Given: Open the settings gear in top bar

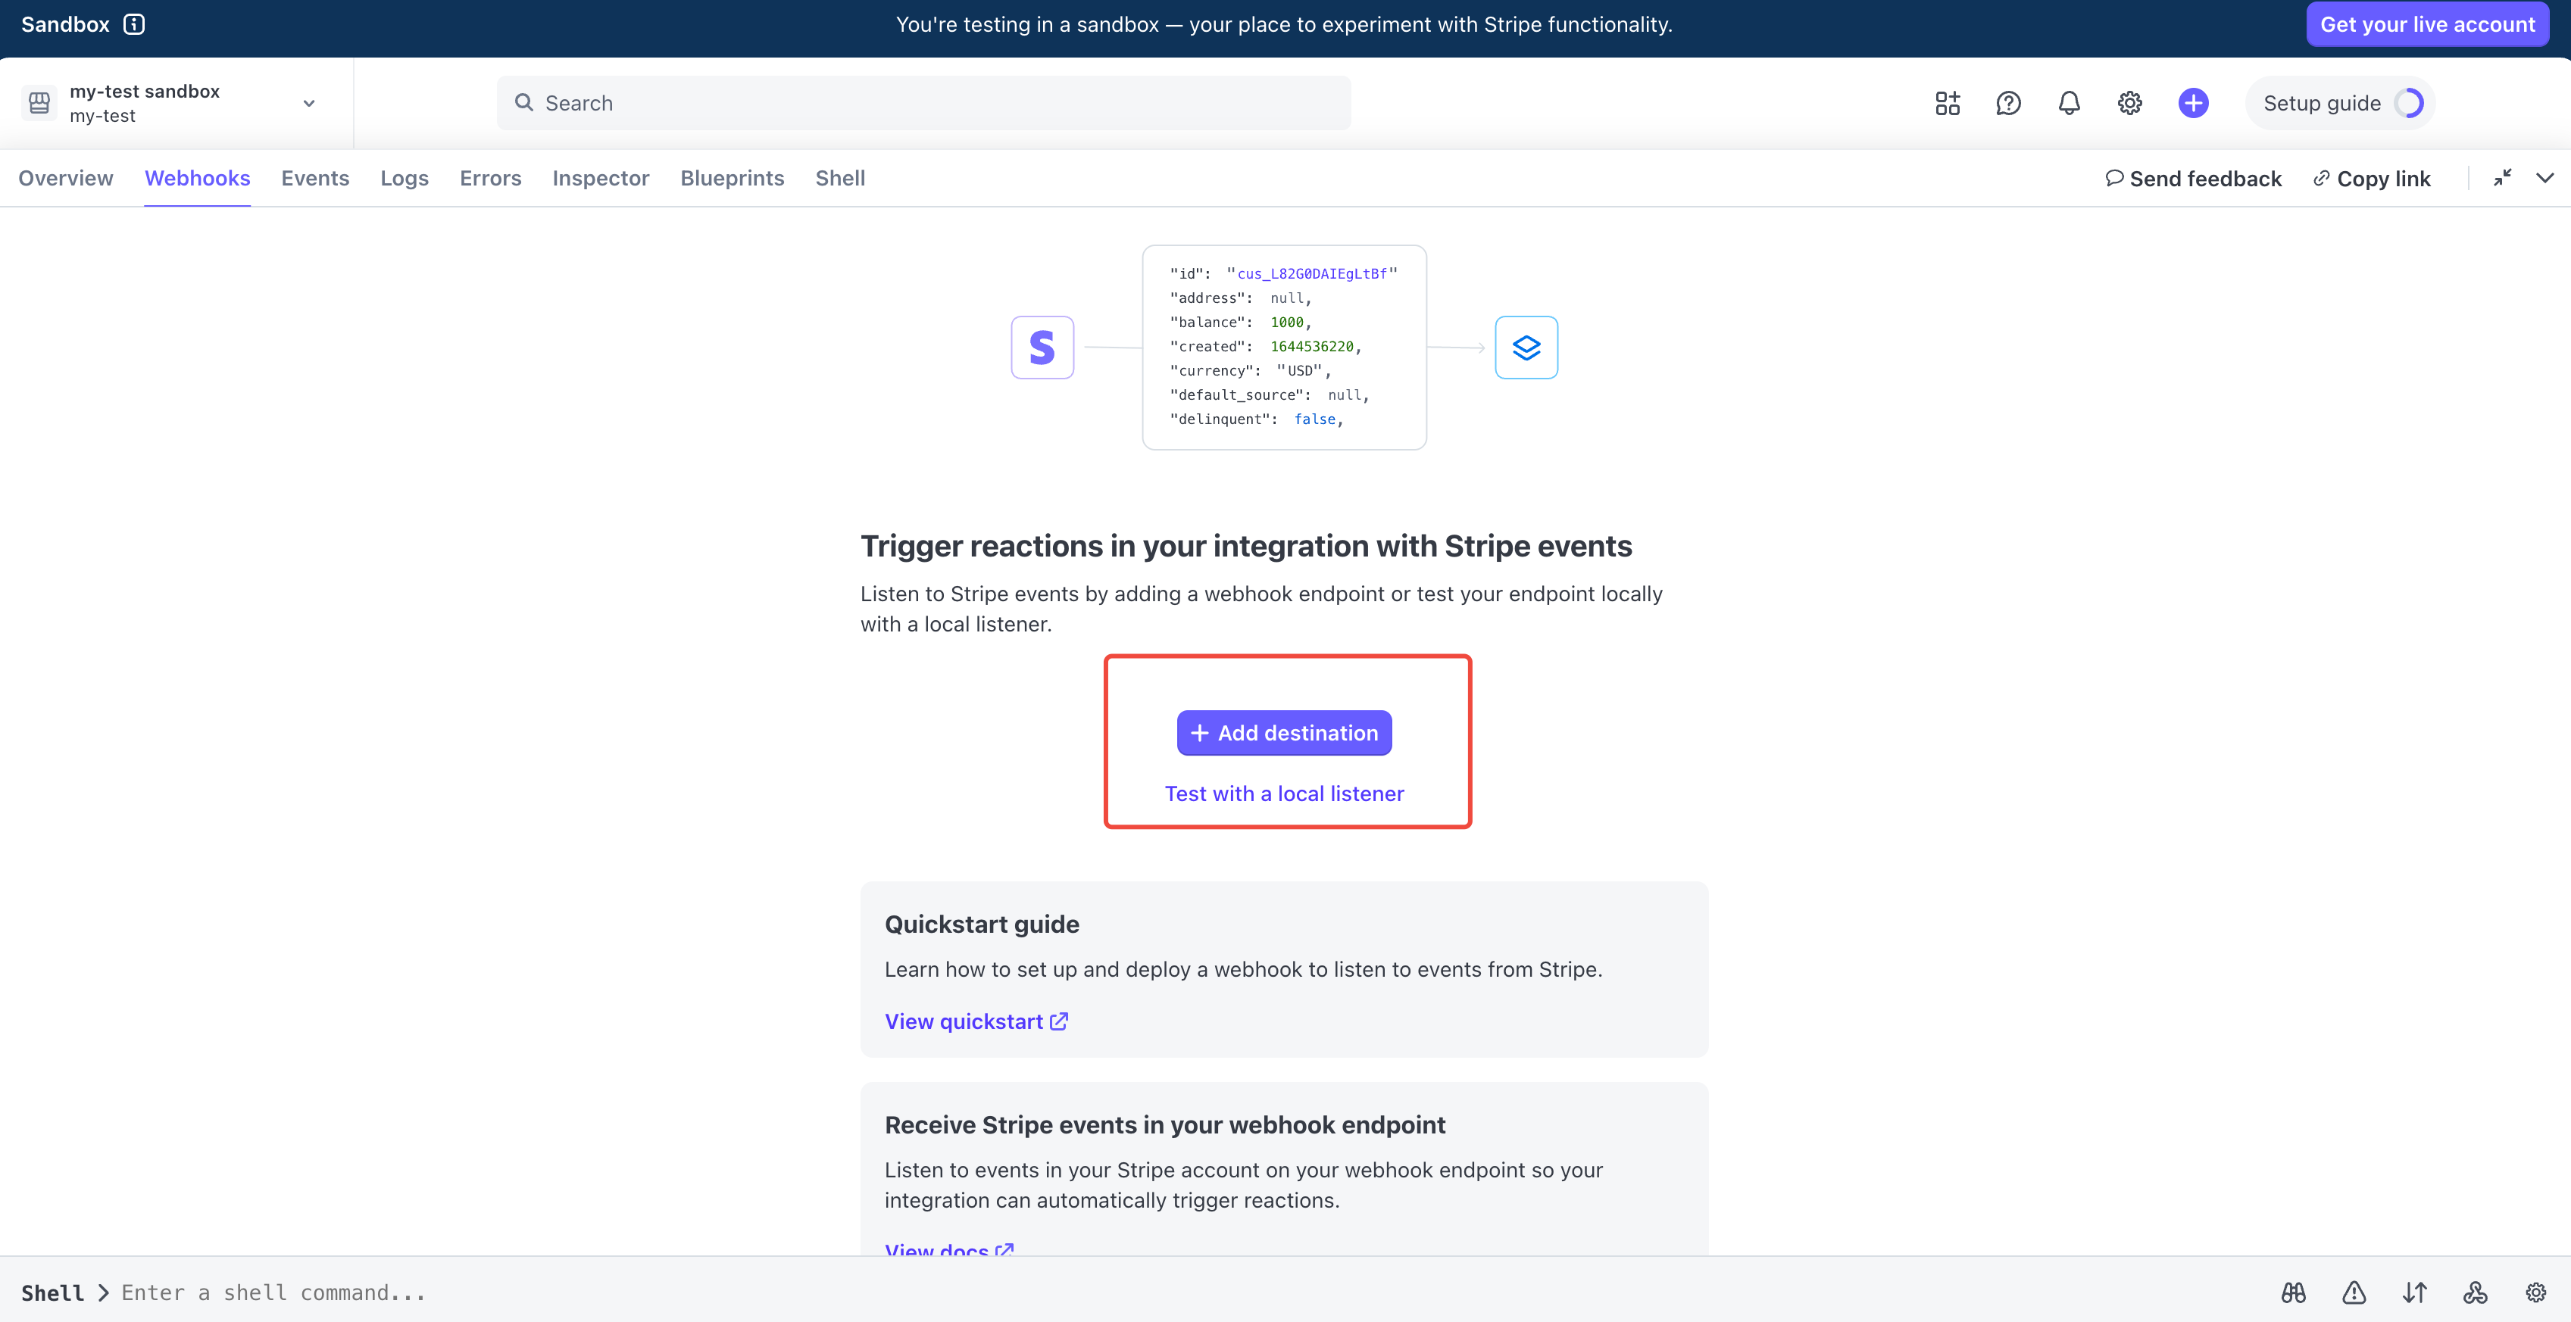Looking at the screenshot, I should [x=2130, y=103].
